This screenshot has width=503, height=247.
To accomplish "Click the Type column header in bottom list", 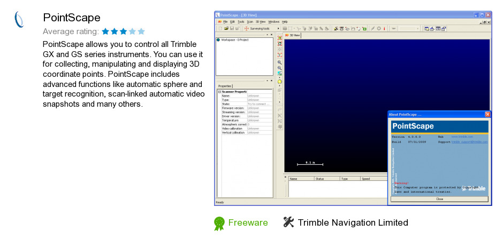I will click(350, 179).
